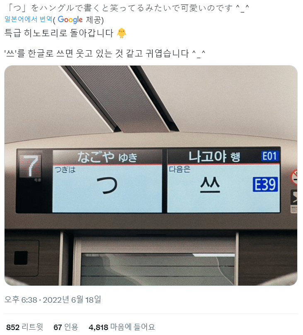
Task: Click the tweet timestamp 오후 6:38
Action: tap(21, 300)
